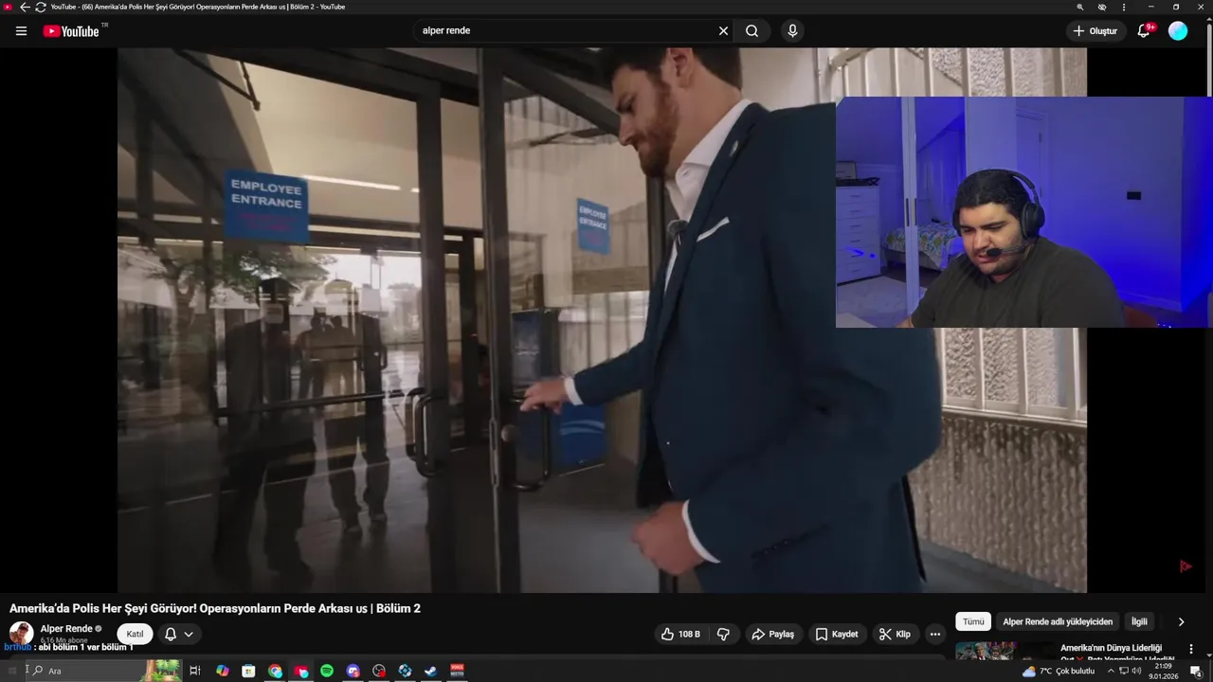Open the recommended video thumbnail Amerika'nın Dünya Liderliği
This screenshot has width=1213, height=682.
pos(1004,650)
